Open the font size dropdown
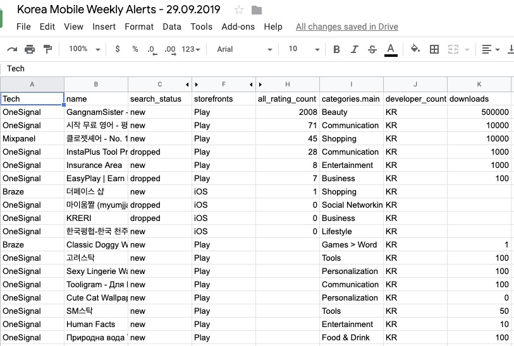This screenshot has width=514, height=346. pyautogui.click(x=302, y=49)
